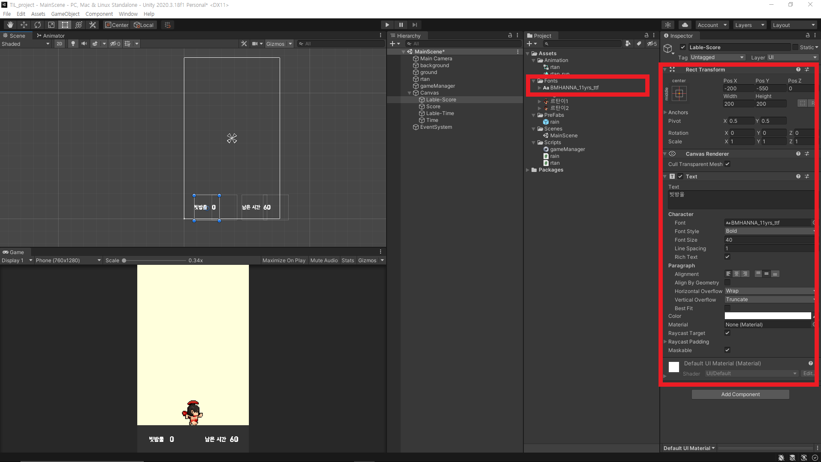Click the Color swatch in Text component
This screenshot has height=462, width=821.
[767, 316]
